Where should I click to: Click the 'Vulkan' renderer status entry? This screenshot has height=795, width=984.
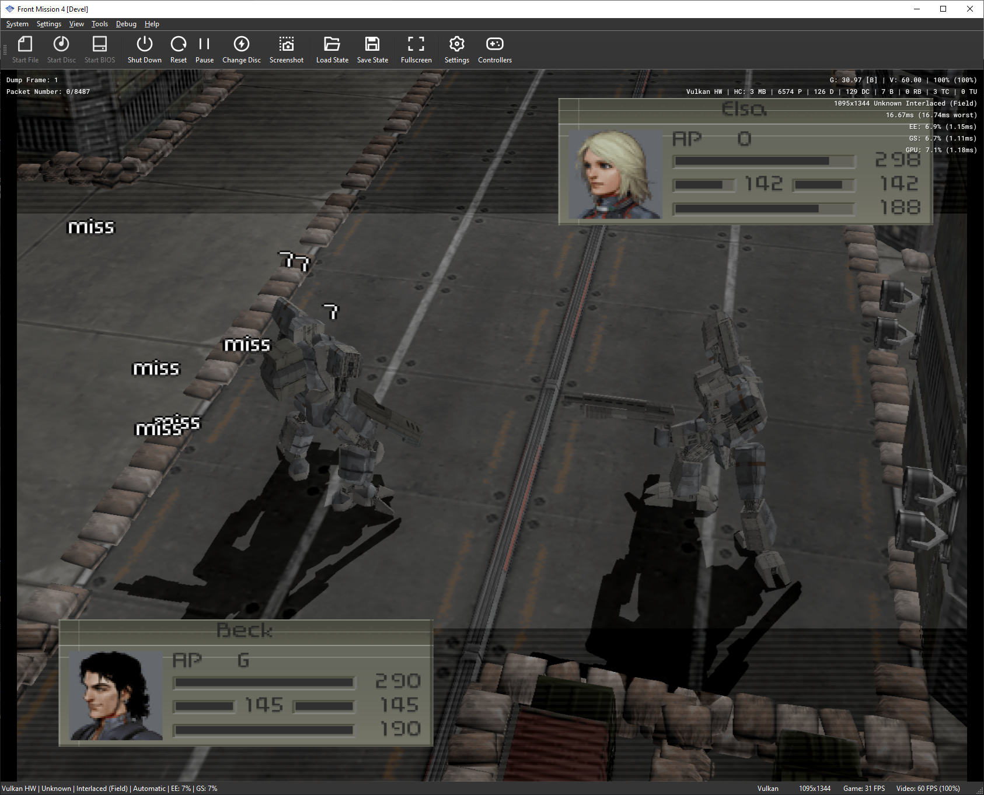tap(768, 789)
